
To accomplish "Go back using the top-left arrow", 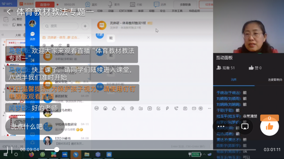I will click(9, 12).
